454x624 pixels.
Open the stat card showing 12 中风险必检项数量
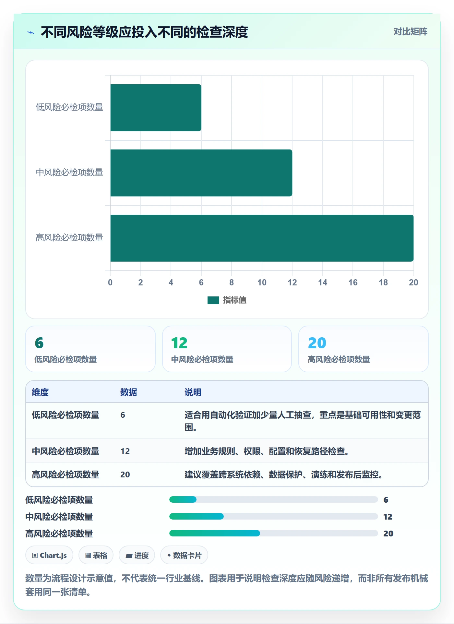tap(227, 349)
